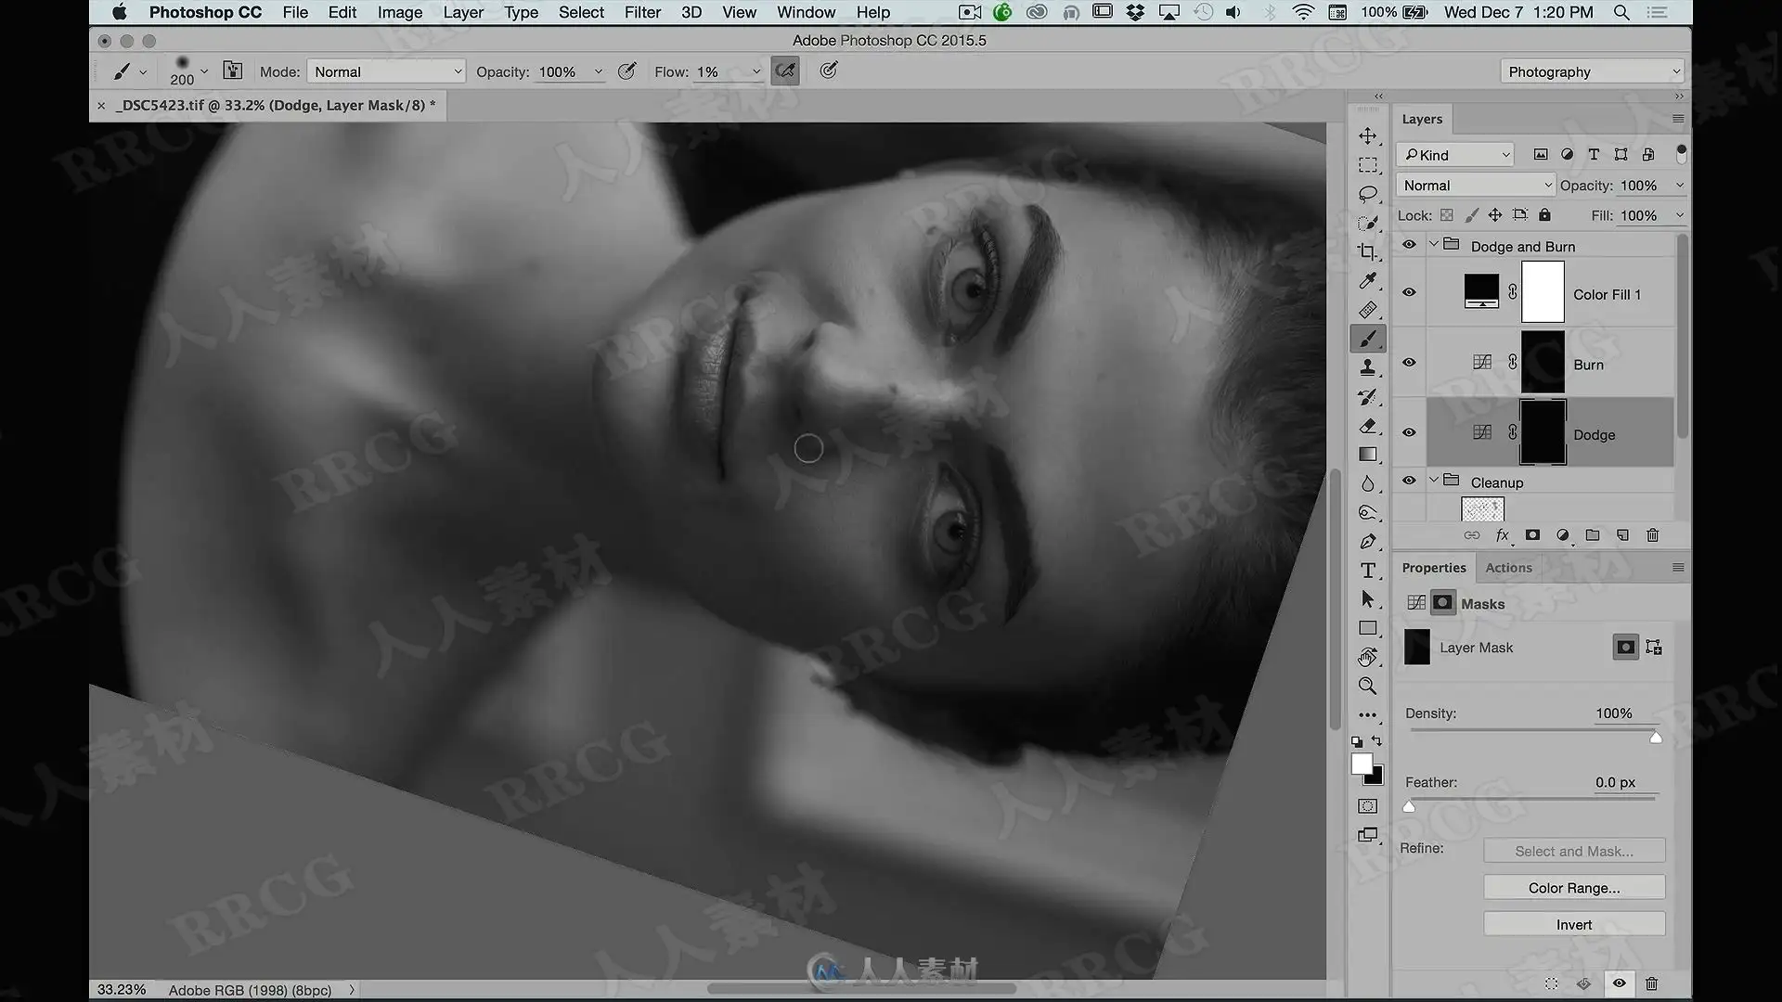1782x1002 pixels.
Task: Open Flow value dropdown arrow
Action: coord(756,71)
